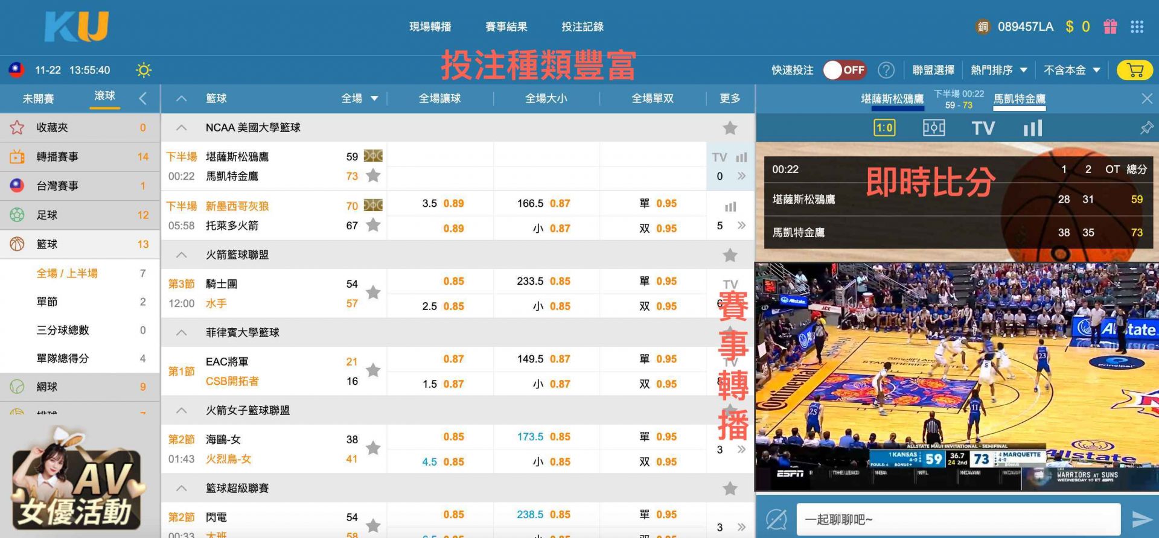Click the live basketball video stream
1159x538 pixels.
pyautogui.click(x=957, y=377)
